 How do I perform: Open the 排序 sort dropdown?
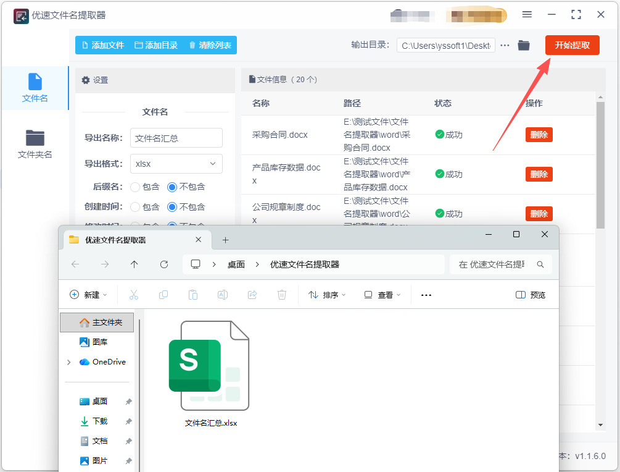coord(327,295)
